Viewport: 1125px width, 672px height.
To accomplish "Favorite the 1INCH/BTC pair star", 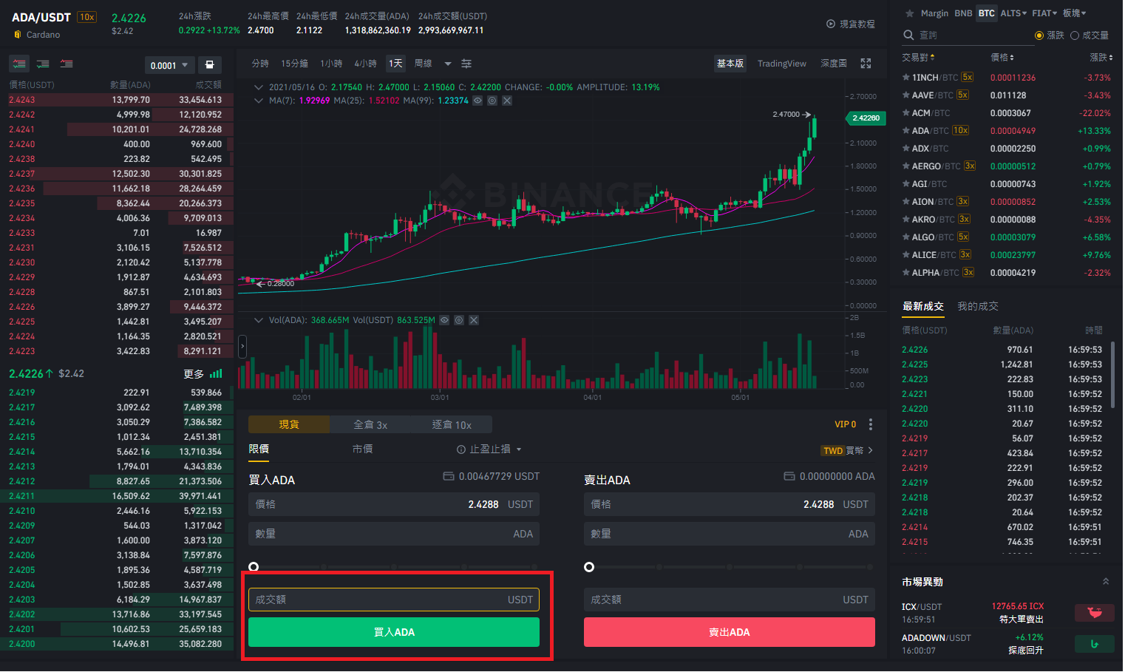I will tap(906, 77).
